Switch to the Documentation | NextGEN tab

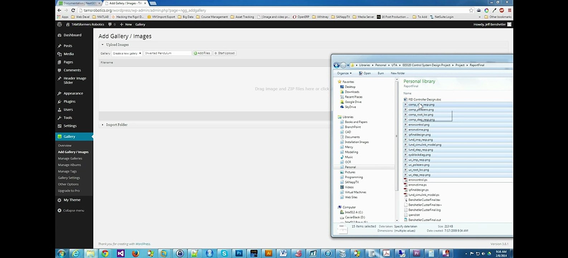79,3
